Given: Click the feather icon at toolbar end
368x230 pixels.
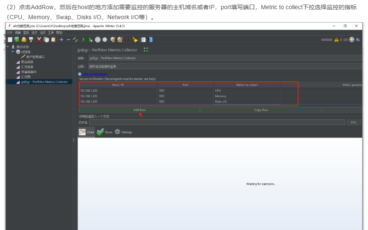Looking at the screenshot, I should (358, 40).
